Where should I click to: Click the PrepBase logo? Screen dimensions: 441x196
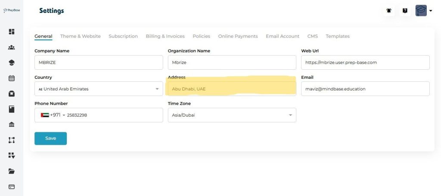(x=12, y=10)
